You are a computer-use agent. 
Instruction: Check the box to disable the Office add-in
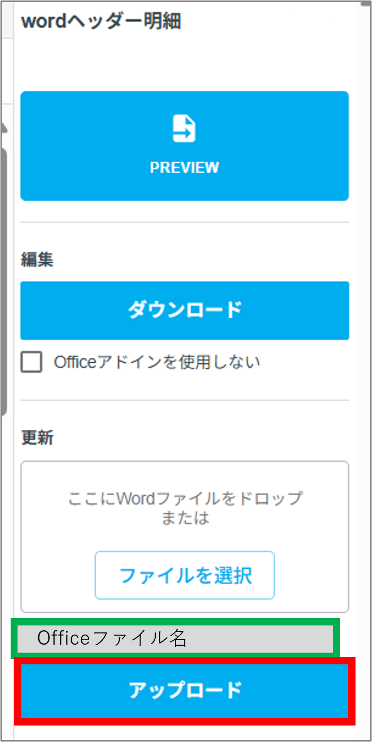[31, 362]
